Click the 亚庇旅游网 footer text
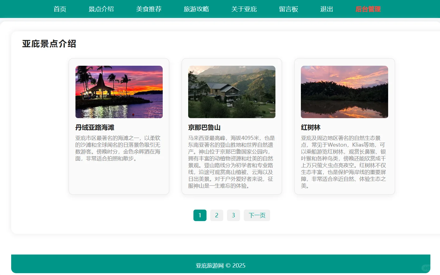The height and width of the screenshot is (275, 440). pos(220,265)
